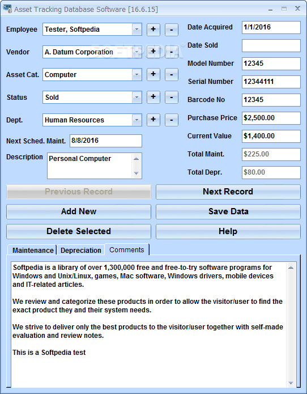Image resolution: width=307 pixels, height=394 pixels.
Task: Click the Next Sched. Maint. date field
Action: (106, 141)
